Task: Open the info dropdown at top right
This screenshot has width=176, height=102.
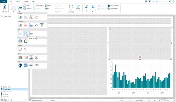Action: click(174, 1)
